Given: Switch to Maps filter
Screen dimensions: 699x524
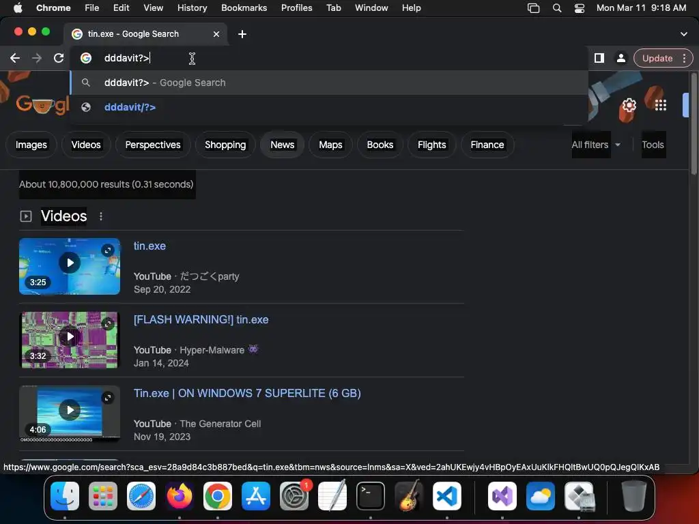Looking at the screenshot, I should pos(330,145).
